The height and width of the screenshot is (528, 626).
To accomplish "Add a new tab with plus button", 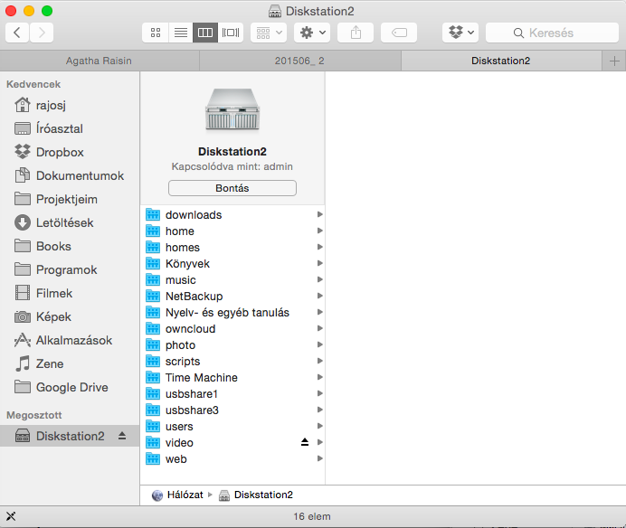I will click(614, 61).
